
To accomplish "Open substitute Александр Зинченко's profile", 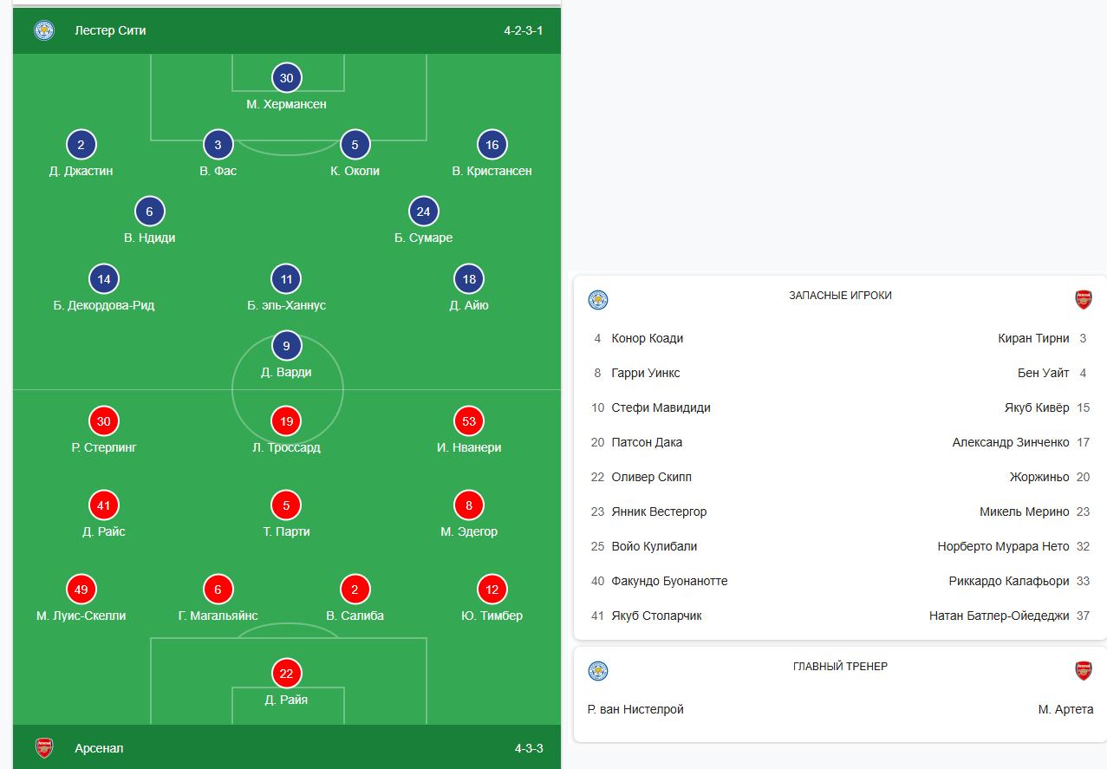I will click(x=1010, y=442).
